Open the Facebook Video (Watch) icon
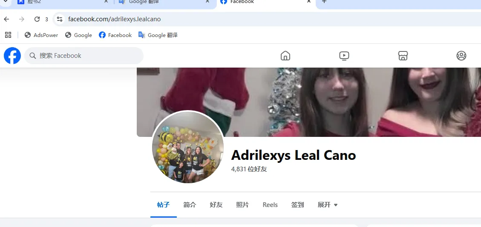Screen dimensions: 481x227 tap(344, 56)
